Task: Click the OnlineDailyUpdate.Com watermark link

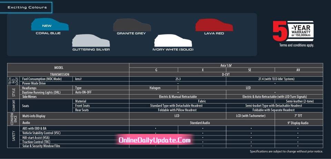Action: tap(154, 140)
